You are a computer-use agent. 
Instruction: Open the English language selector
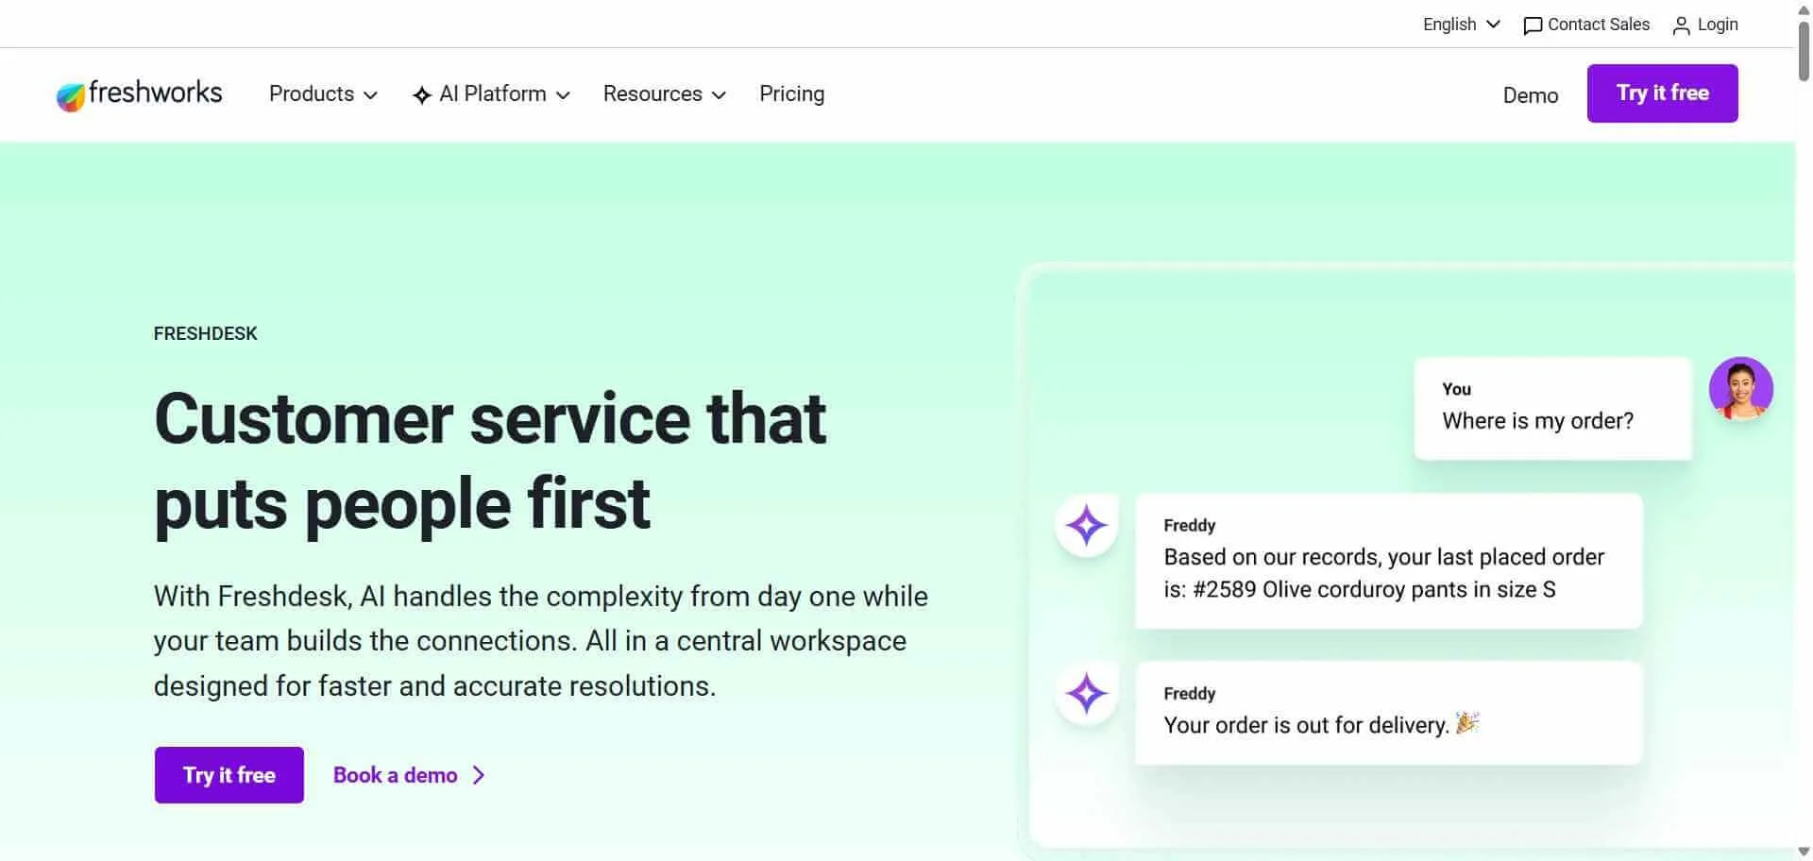pyautogui.click(x=1461, y=25)
